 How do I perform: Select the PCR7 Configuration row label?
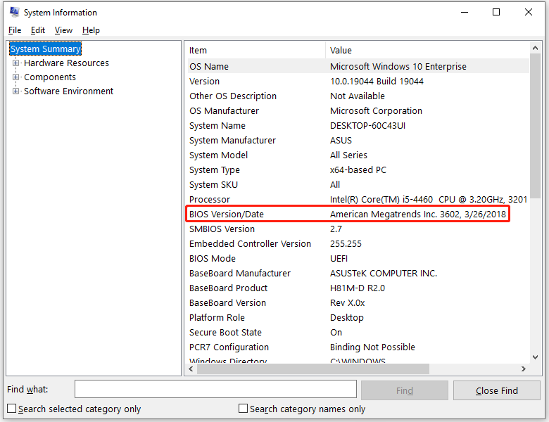[x=229, y=347]
